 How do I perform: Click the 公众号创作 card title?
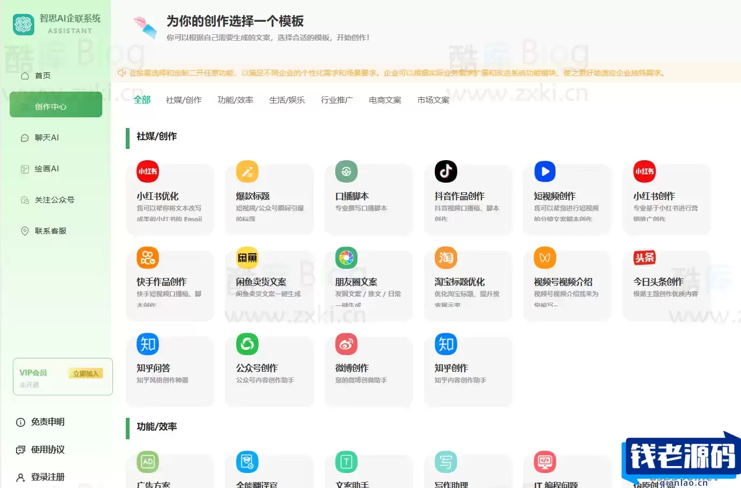coord(257,368)
